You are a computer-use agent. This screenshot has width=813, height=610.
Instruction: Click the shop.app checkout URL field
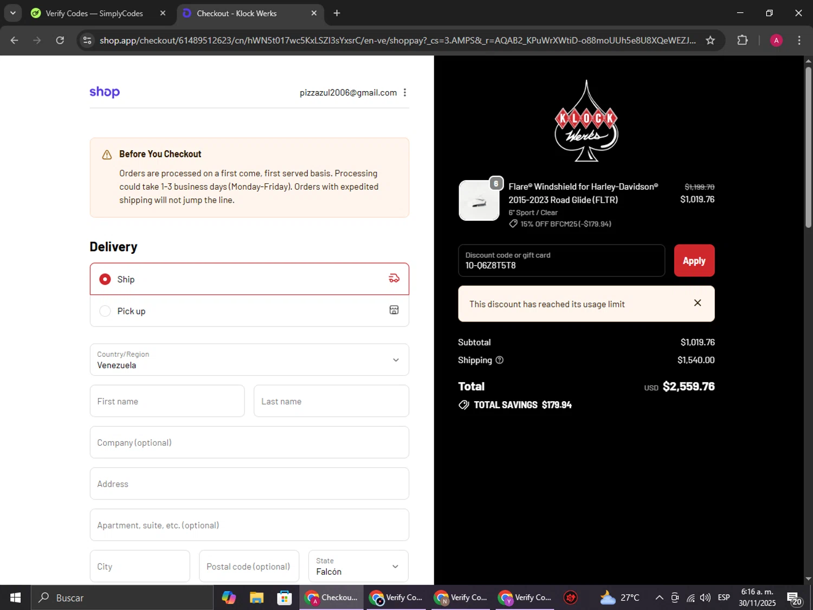[398, 40]
